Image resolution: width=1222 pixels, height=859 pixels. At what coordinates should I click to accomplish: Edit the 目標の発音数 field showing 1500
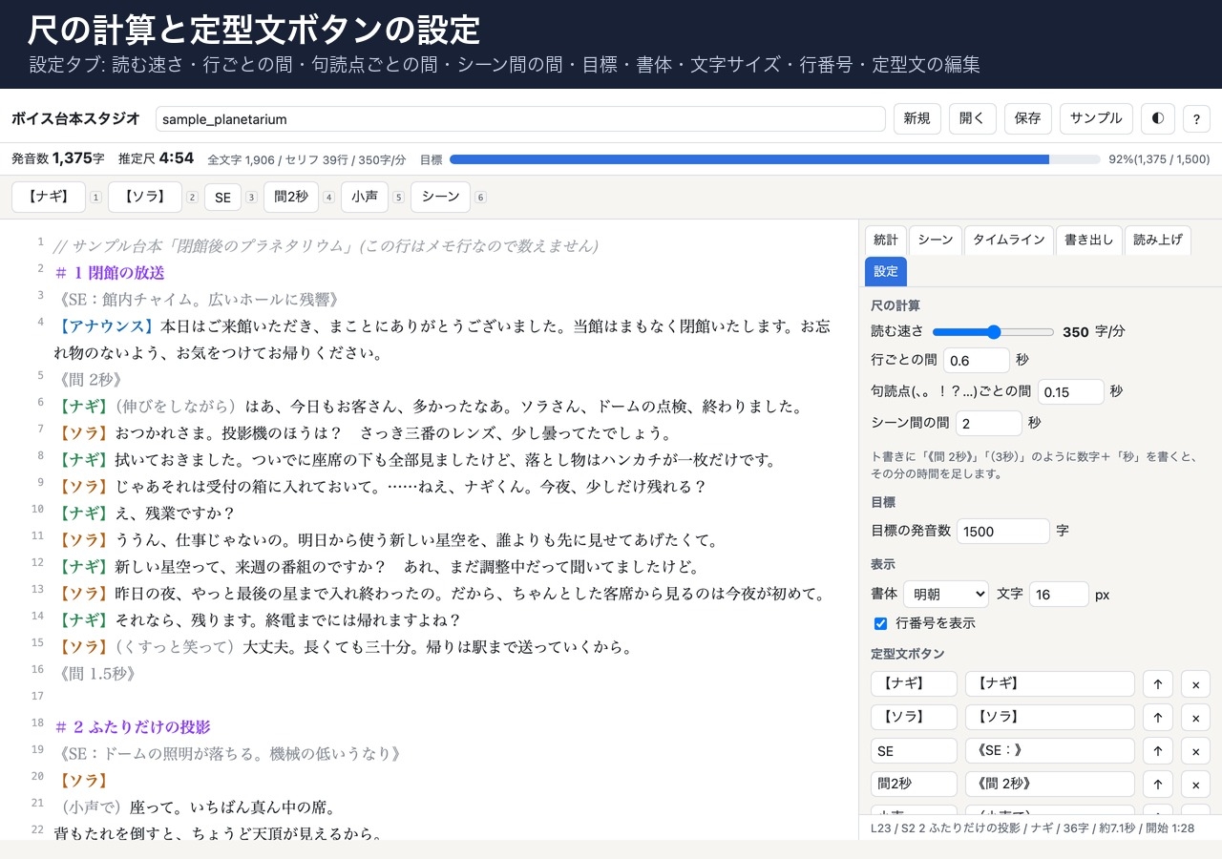(1002, 532)
